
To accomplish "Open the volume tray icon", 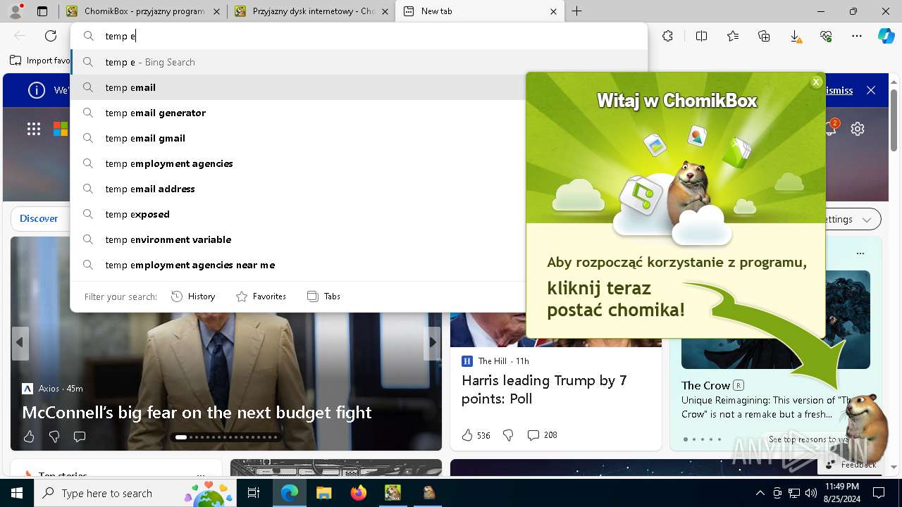I will [811, 494].
